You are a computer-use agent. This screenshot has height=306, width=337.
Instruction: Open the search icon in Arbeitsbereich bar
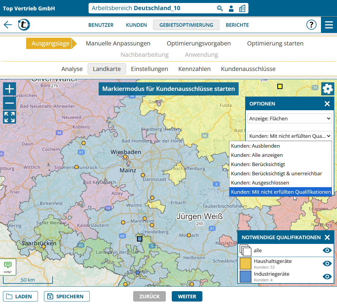[x=220, y=8]
